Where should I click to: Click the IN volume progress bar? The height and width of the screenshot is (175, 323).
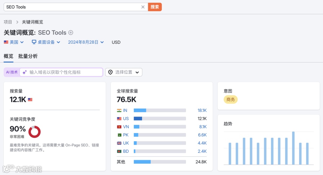(x=160, y=111)
